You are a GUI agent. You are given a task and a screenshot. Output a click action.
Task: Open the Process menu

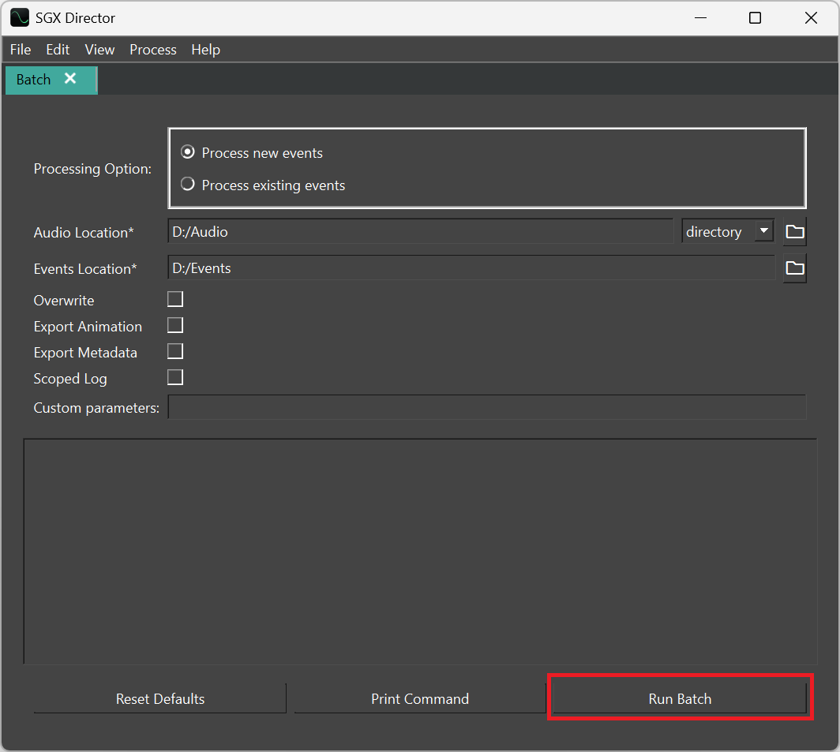click(x=153, y=49)
